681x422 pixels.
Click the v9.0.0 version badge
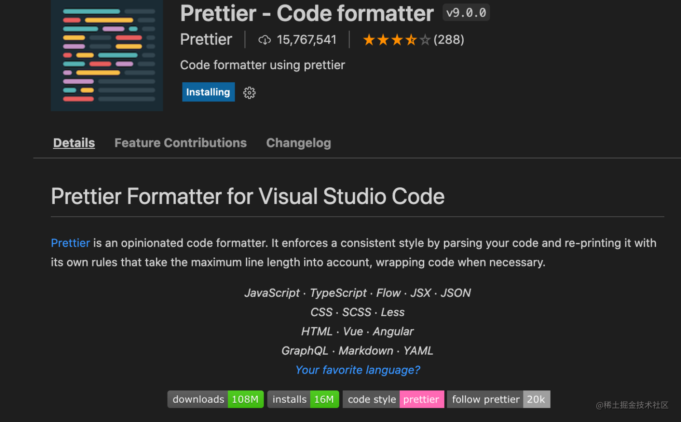coord(466,12)
